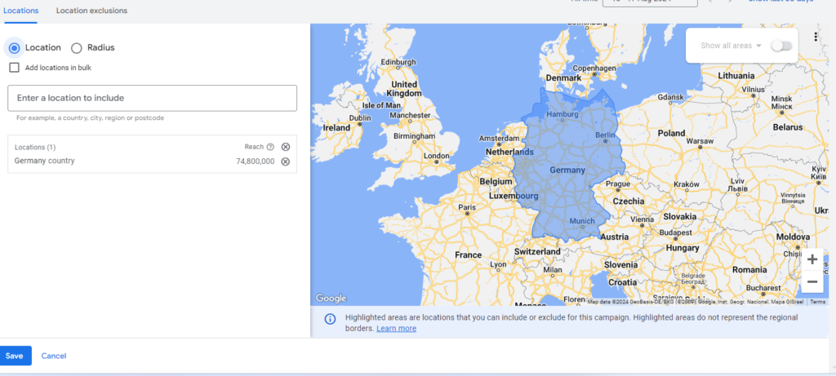Open the Location exclusions tab
The image size is (836, 376).
pos(91,11)
